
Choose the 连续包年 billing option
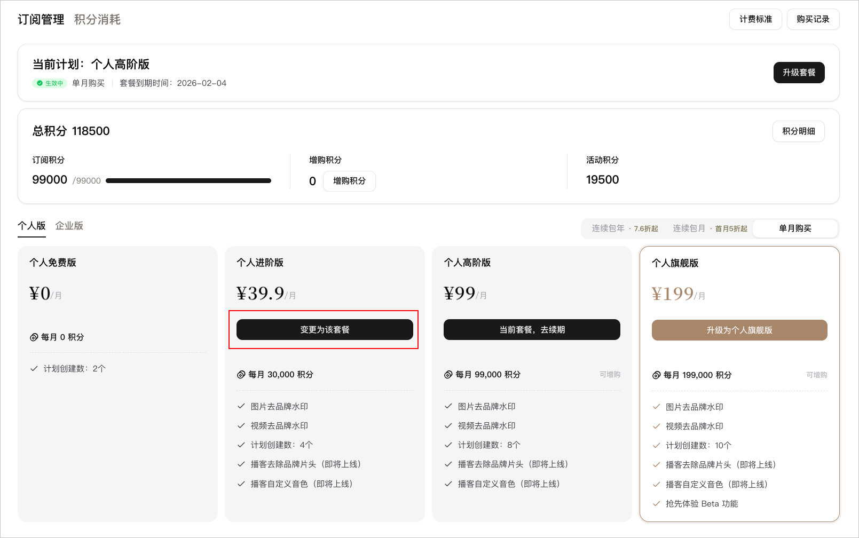tap(625, 228)
